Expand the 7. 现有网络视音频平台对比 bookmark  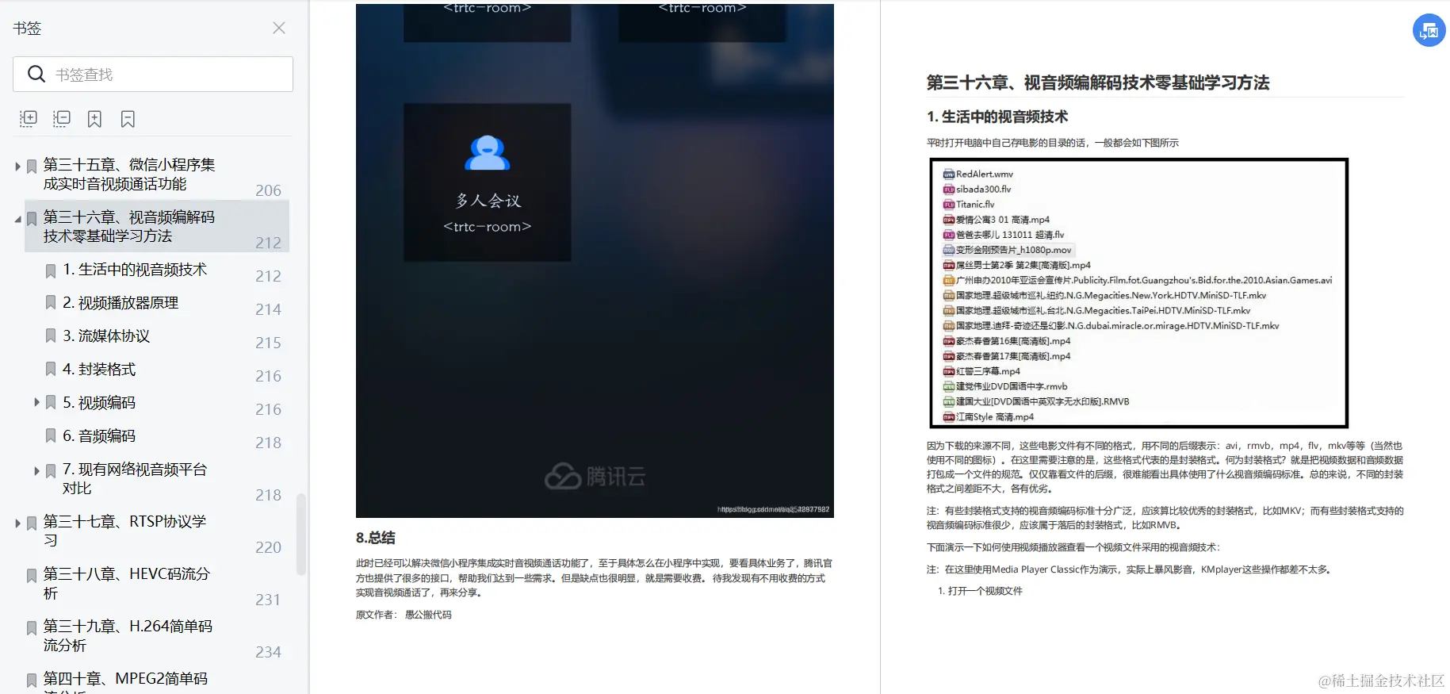pos(36,470)
